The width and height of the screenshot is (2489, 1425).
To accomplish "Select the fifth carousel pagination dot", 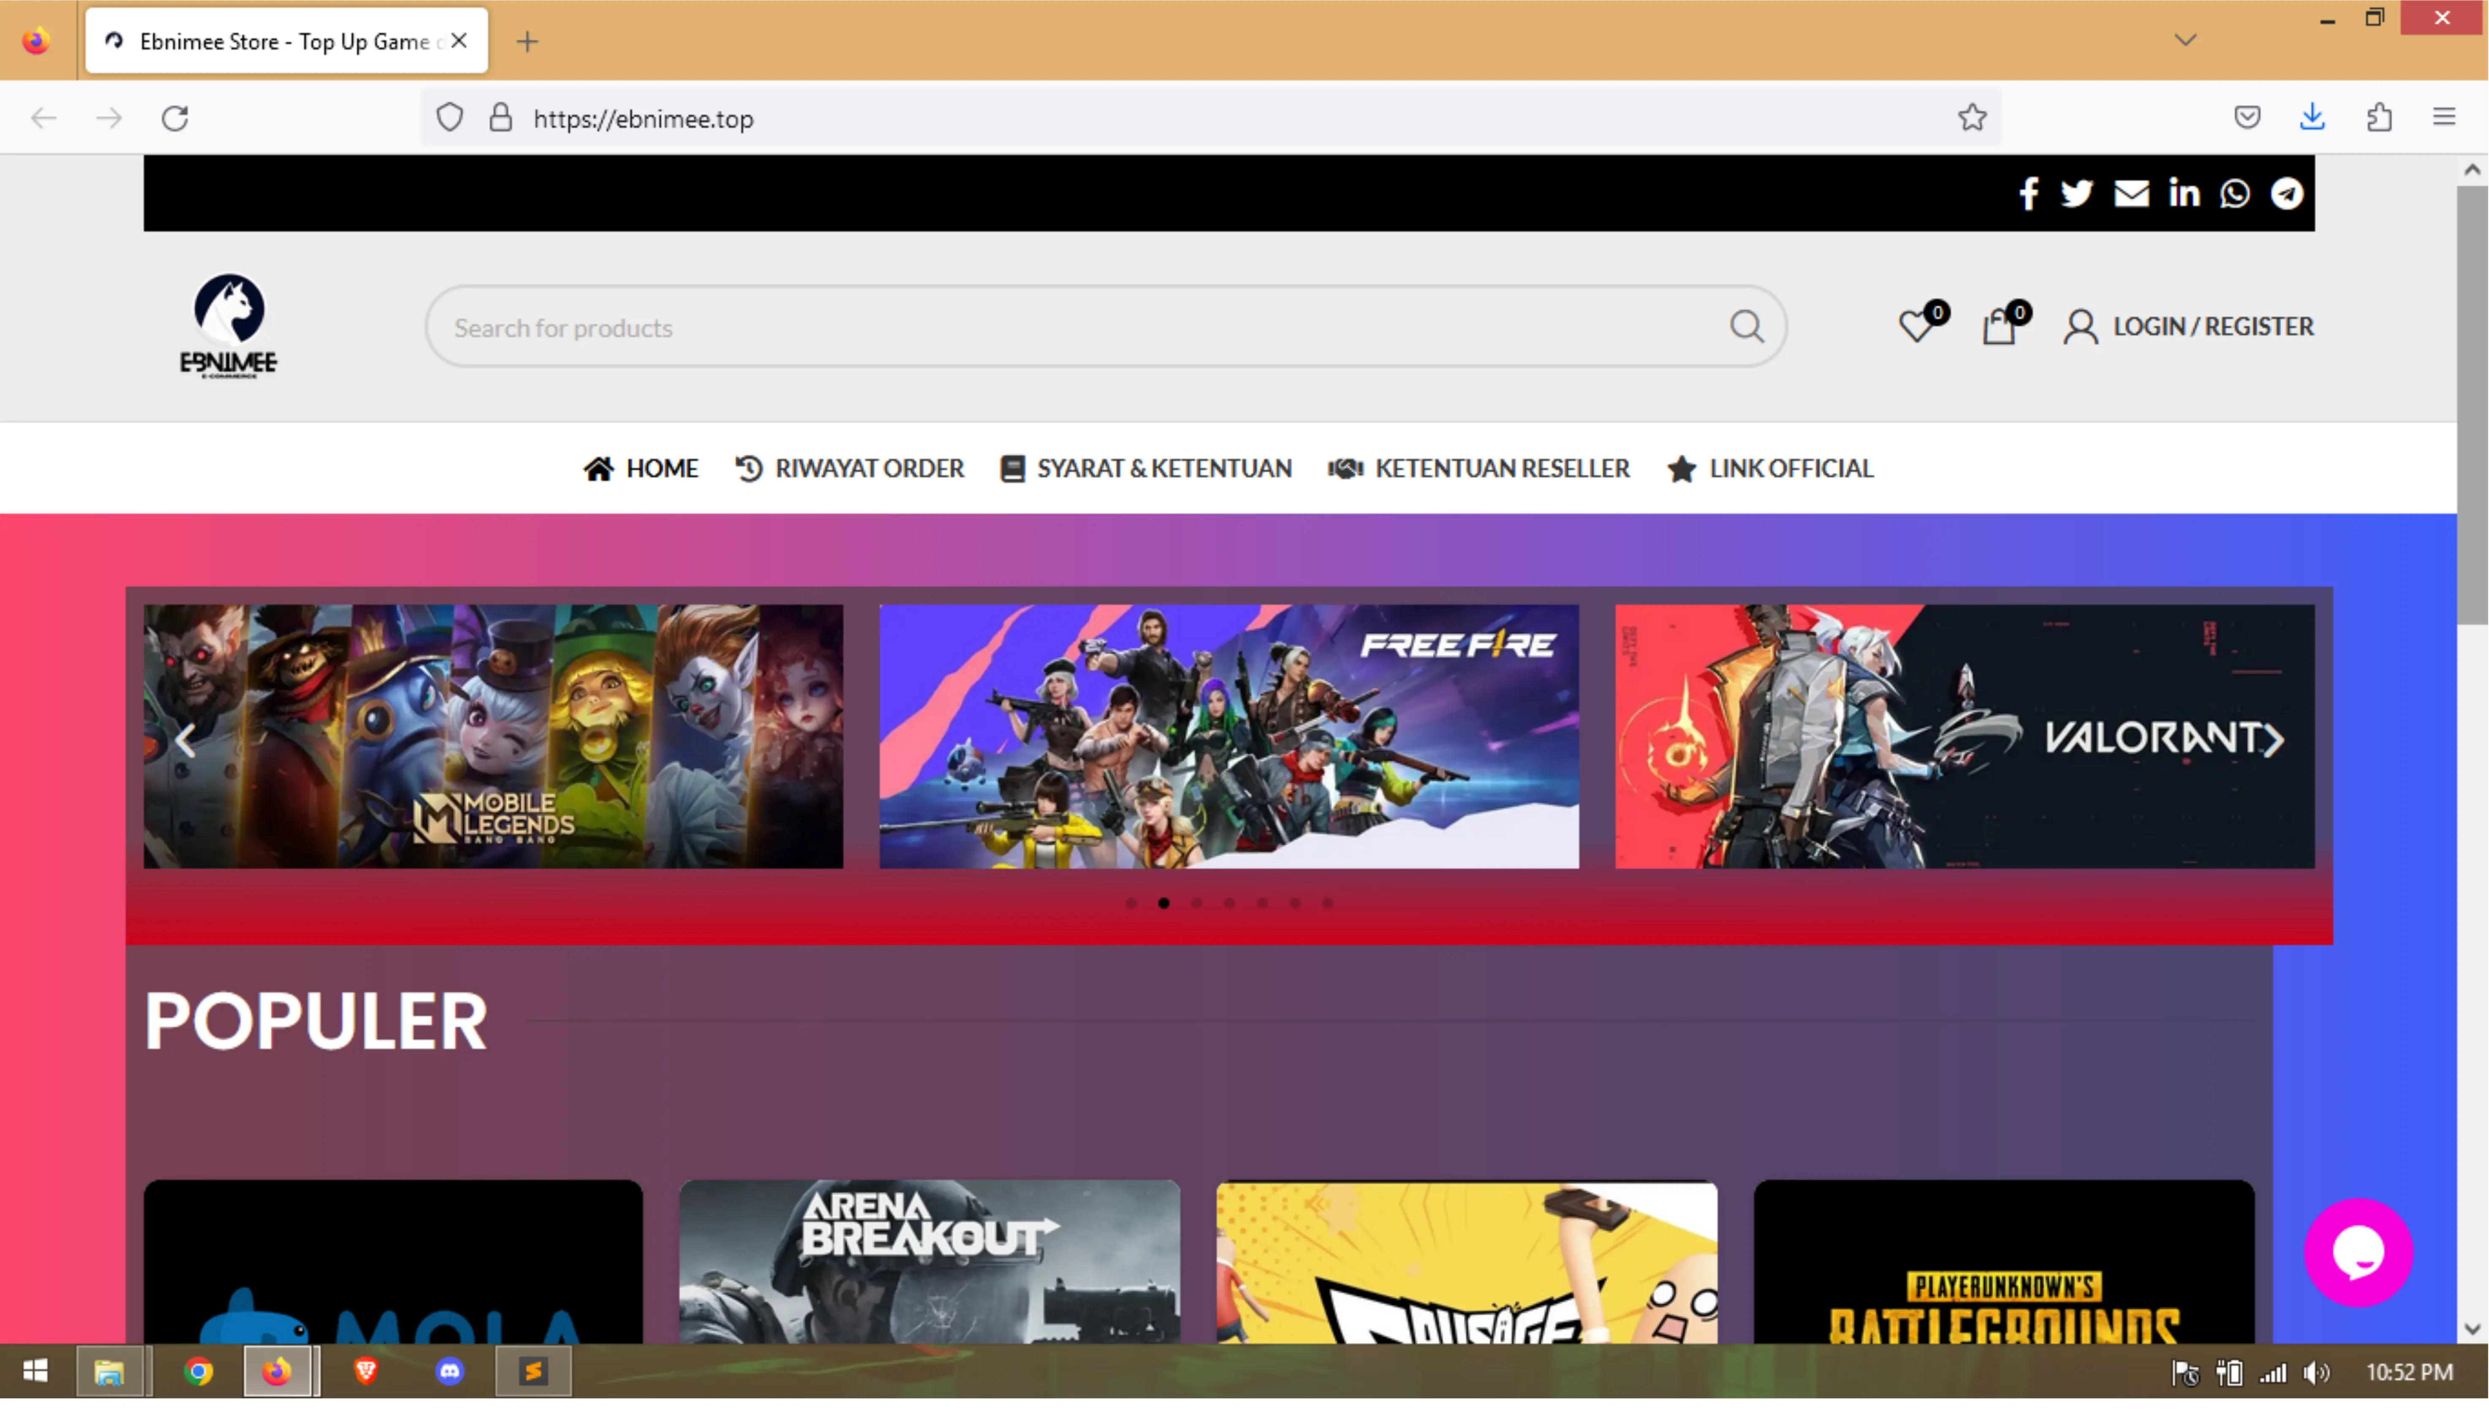I will (1263, 904).
